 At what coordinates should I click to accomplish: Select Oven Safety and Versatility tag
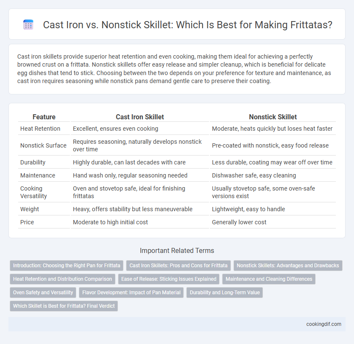[x=43, y=293]
